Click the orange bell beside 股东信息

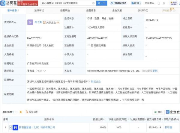21,112
